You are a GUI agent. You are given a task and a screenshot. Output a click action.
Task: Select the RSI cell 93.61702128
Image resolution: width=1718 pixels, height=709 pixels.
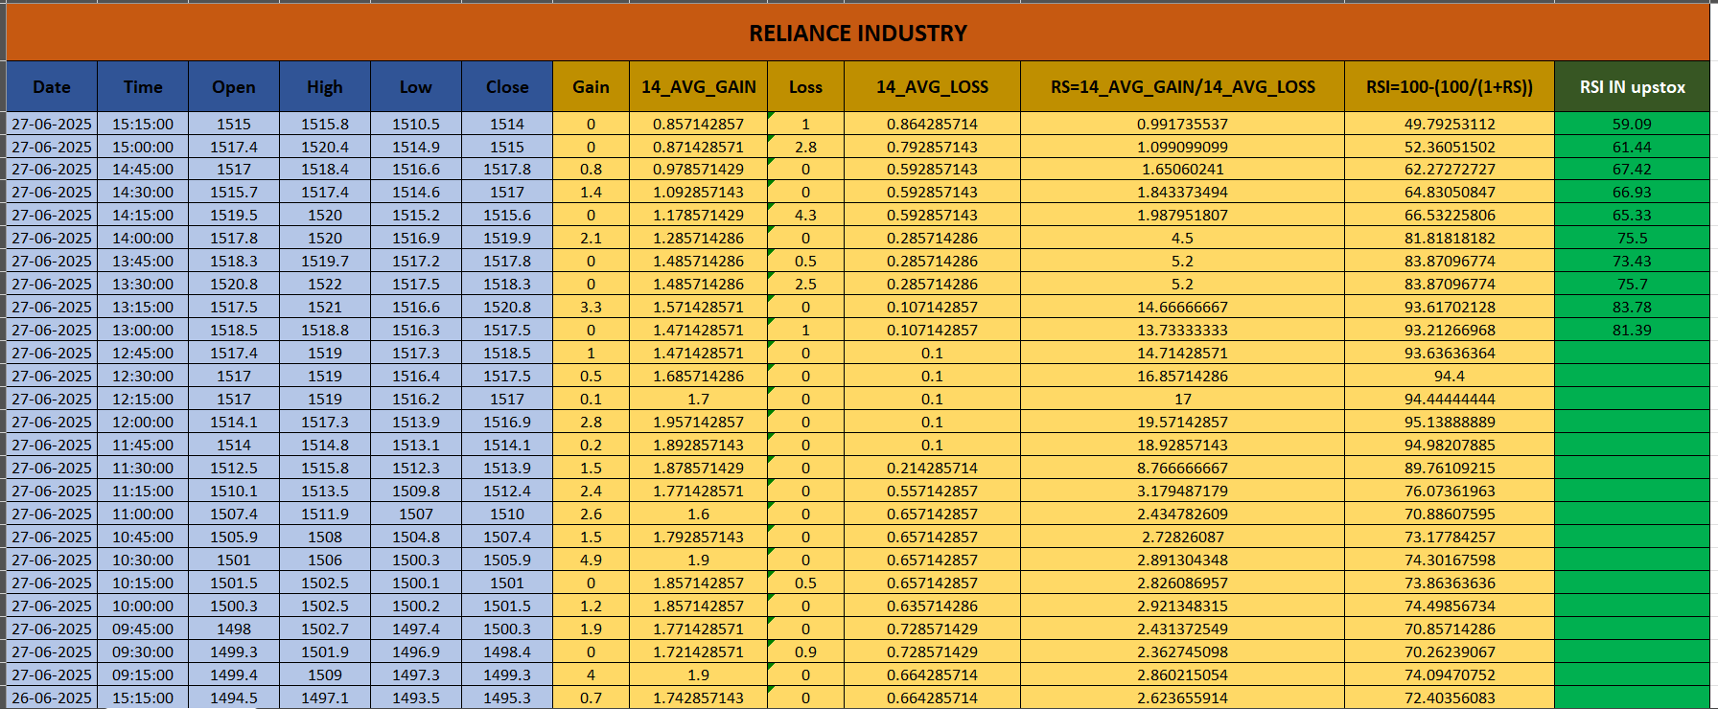pyautogui.click(x=1450, y=308)
